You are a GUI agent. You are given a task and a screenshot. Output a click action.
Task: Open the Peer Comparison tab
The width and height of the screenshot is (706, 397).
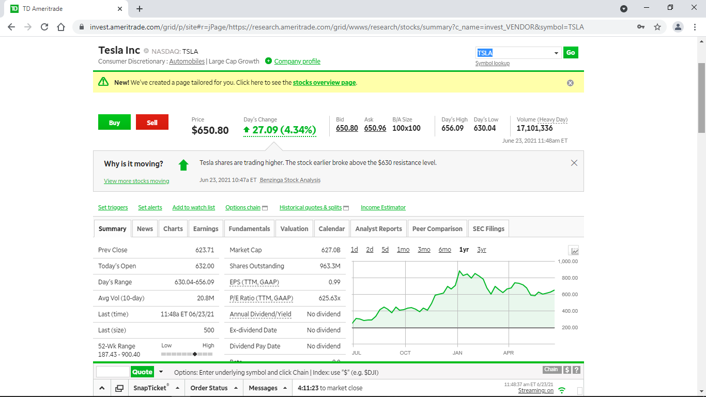437,228
